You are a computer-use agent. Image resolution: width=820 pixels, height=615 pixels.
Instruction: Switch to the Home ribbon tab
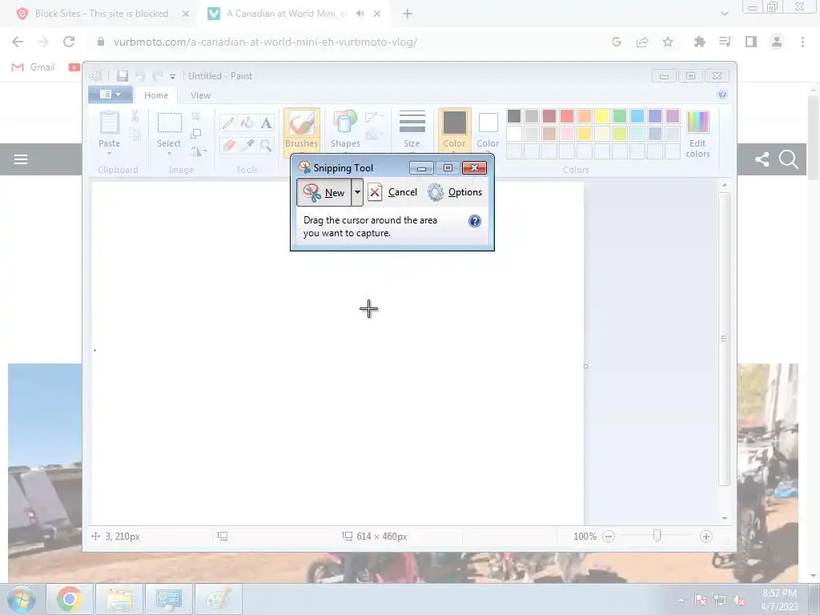point(156,95)
